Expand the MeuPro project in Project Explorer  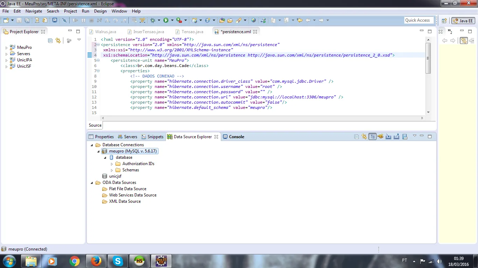6,48
